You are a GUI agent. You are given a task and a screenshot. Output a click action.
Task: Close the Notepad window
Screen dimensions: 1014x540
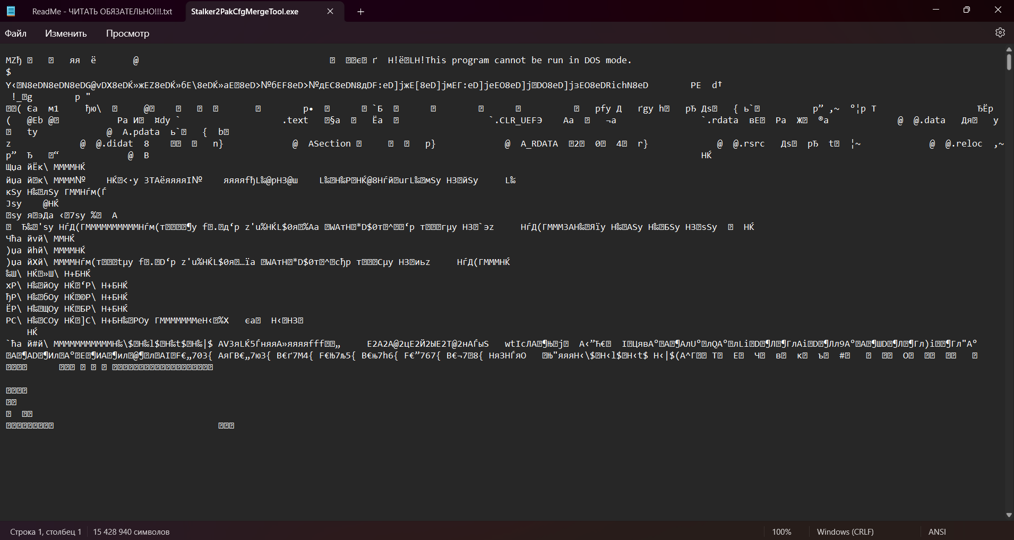(x=998, y=10)
